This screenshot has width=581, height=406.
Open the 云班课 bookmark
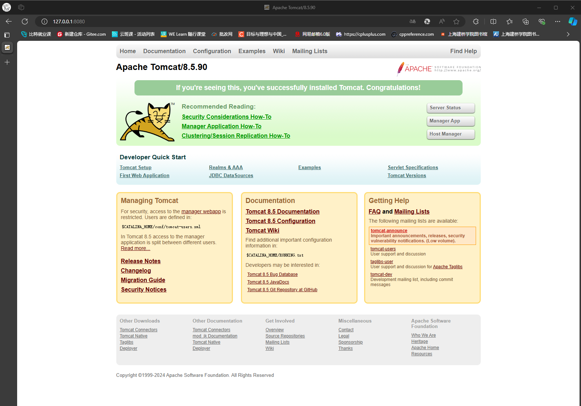(133, 34)
